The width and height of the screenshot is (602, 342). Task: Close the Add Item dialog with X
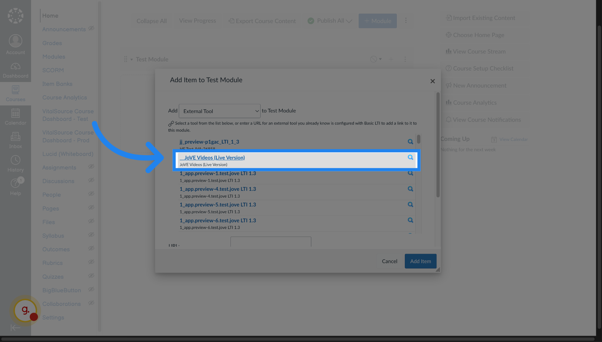[432, 81]
